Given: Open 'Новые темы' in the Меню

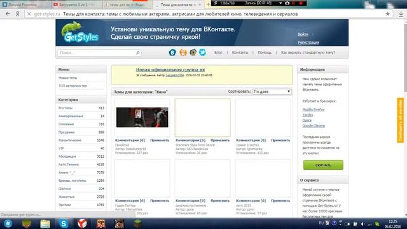Looking at the screenshot, I should pos(68,78).
